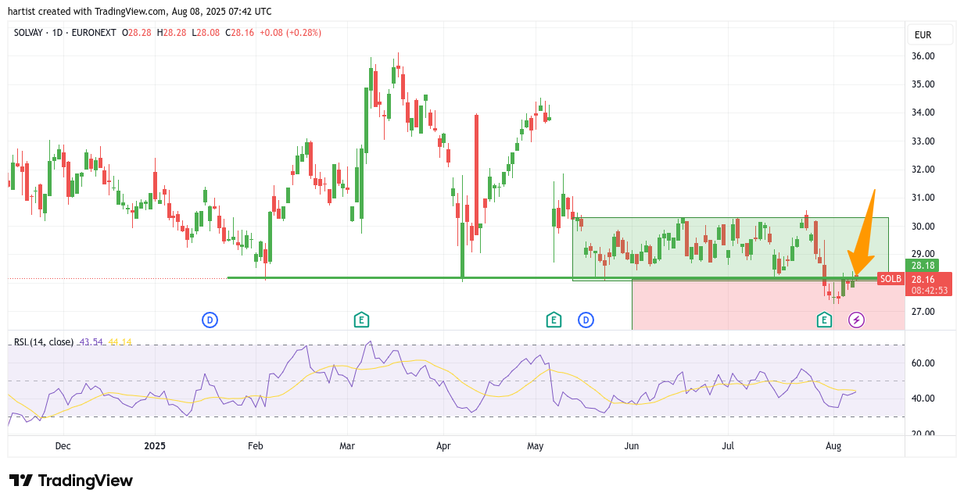This screenshot has width=964, height=504.
Task: Click the Apr label on time axis
Action: click(x=443, y=446)
